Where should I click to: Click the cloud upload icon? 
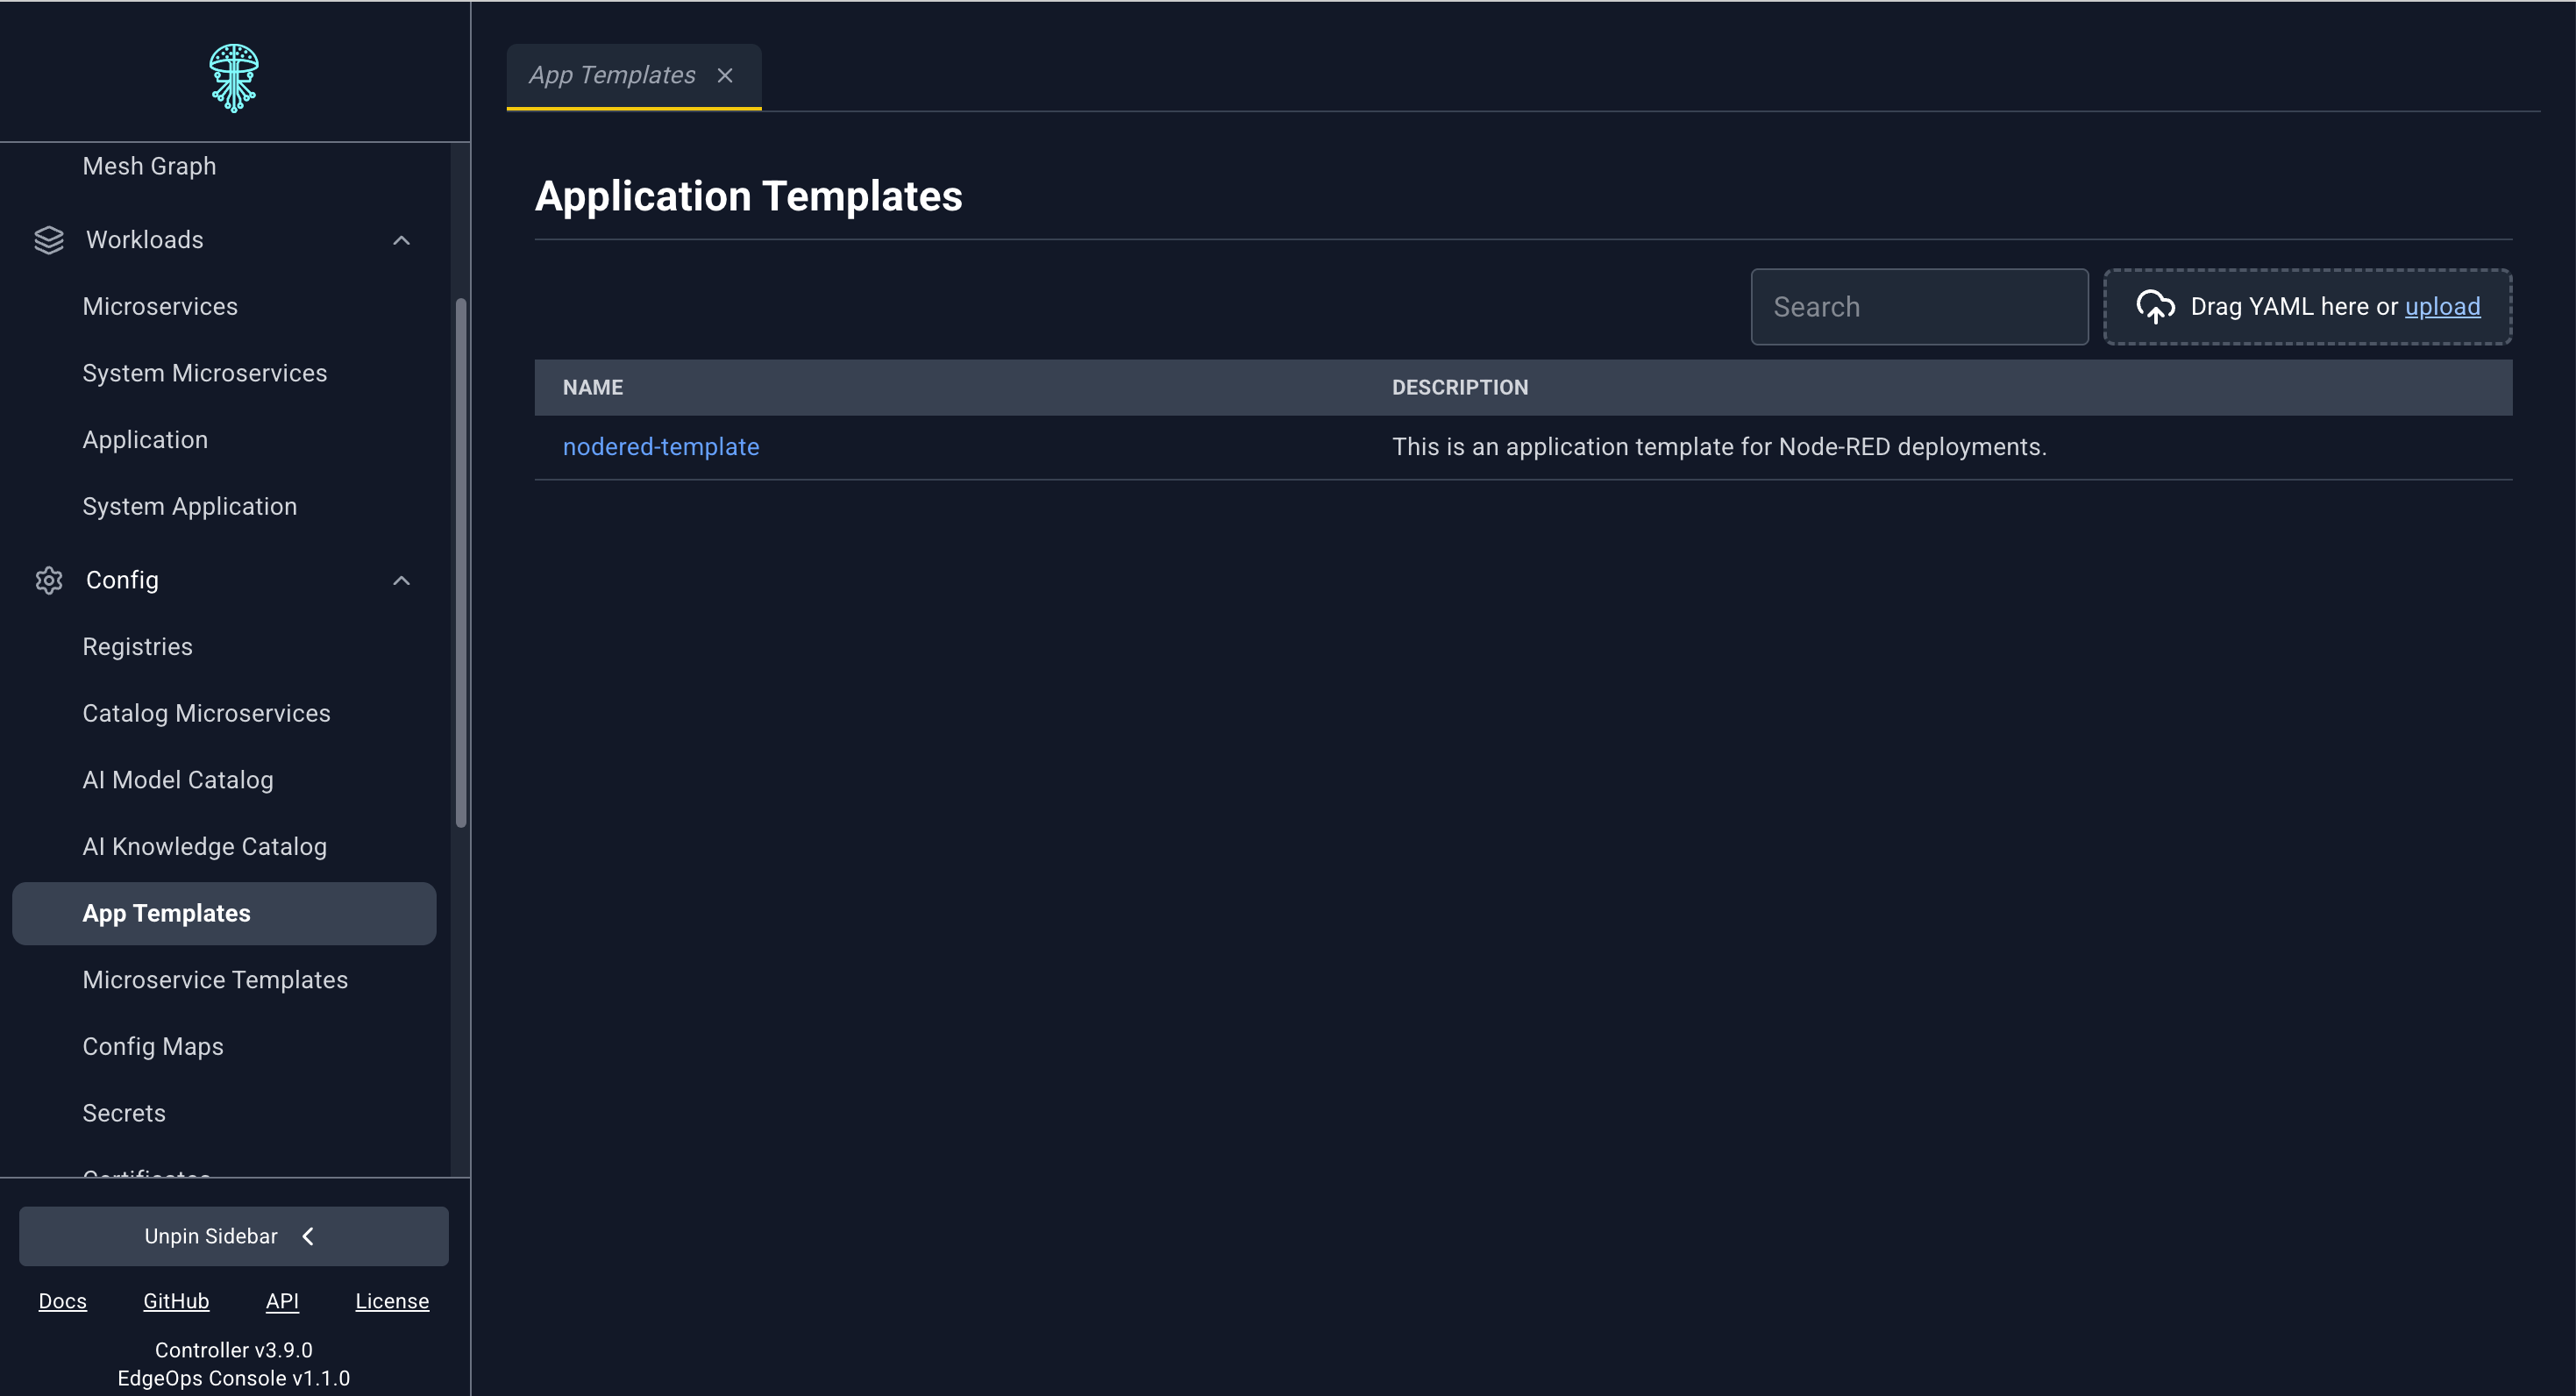pos(2155,307)
